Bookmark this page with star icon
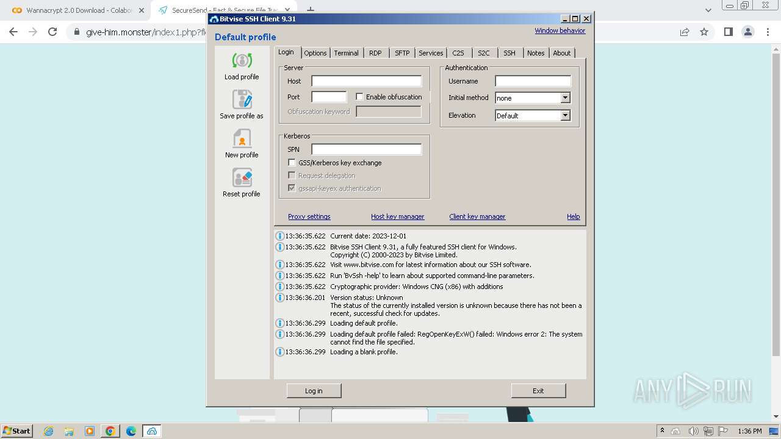Screen dimensions: 781x439 [x=704, y=32]
